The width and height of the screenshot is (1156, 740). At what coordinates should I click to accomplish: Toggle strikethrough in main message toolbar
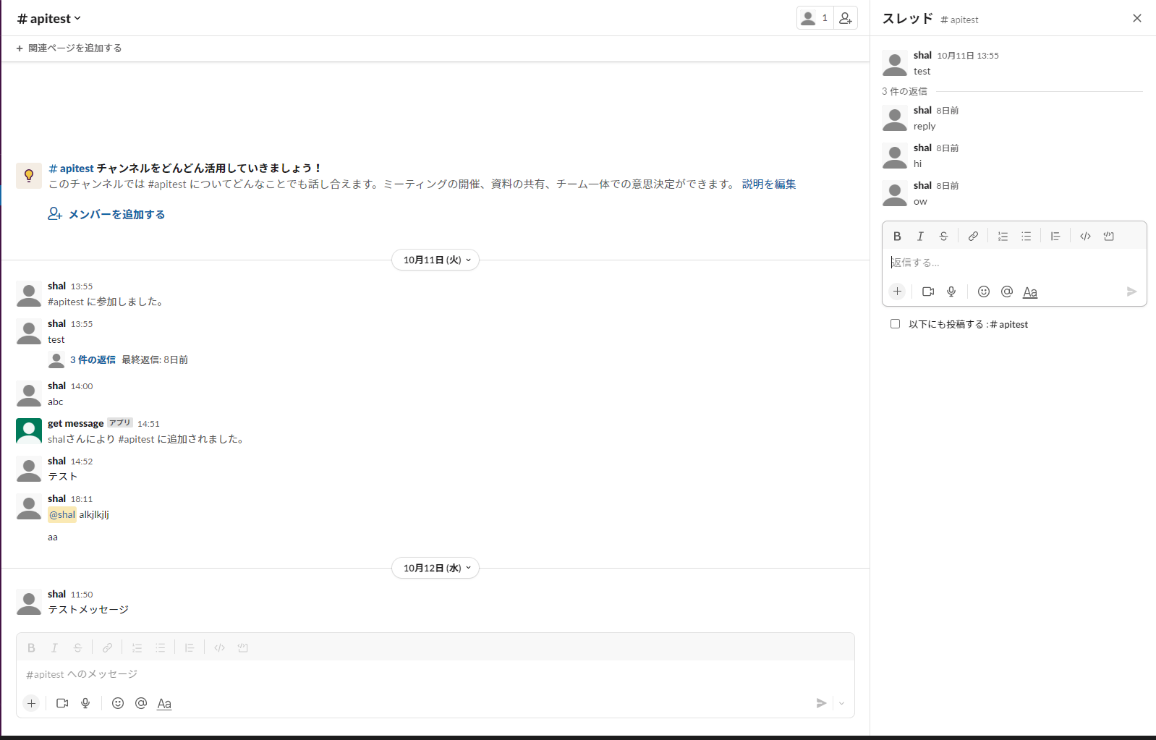[x=77, y=648]
